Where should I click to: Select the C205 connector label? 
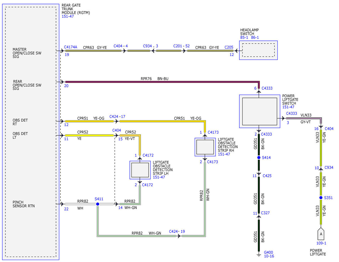pos(229,47)
